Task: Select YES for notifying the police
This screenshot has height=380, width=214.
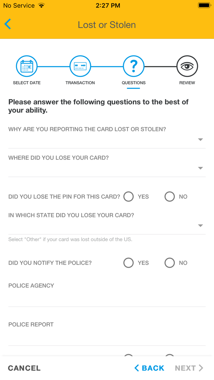Action: click(x=128, y=263)
